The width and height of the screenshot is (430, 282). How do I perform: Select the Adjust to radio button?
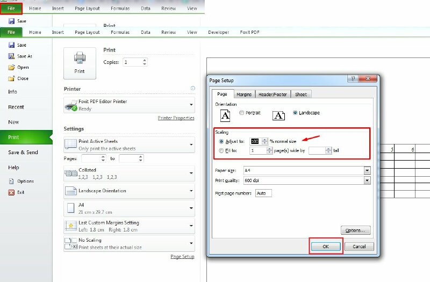tap(221, 141)
